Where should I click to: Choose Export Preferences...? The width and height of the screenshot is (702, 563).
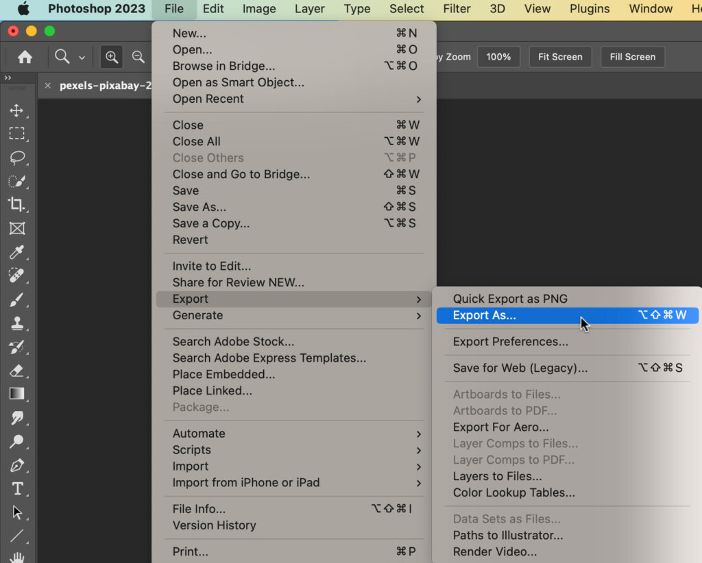point(567,342)
